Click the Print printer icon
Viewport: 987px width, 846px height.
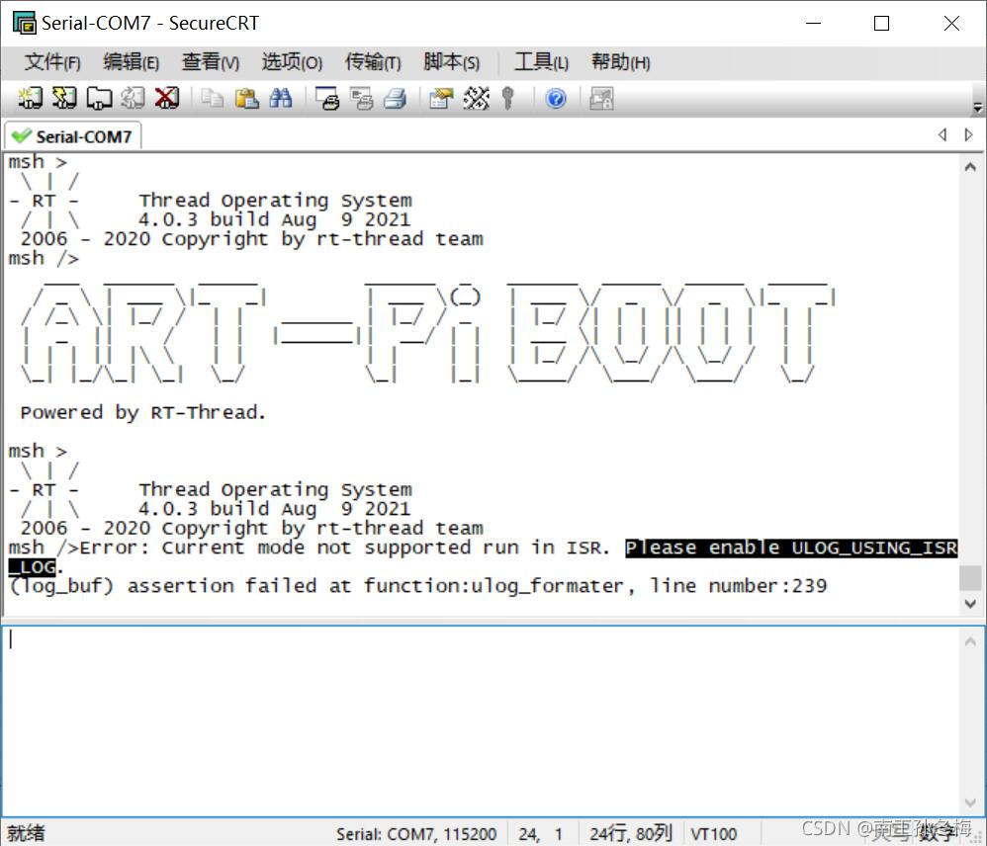396,98
